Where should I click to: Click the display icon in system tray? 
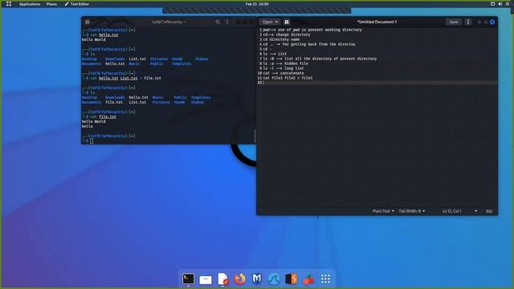coord(492,4)
